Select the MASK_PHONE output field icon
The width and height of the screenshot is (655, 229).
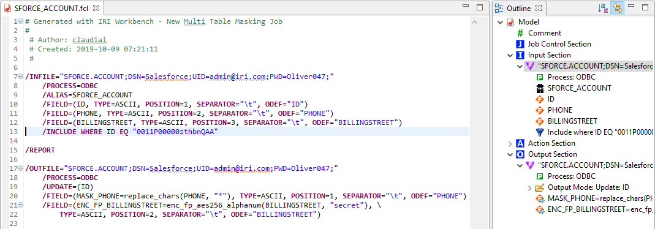(x=540, y=198)
